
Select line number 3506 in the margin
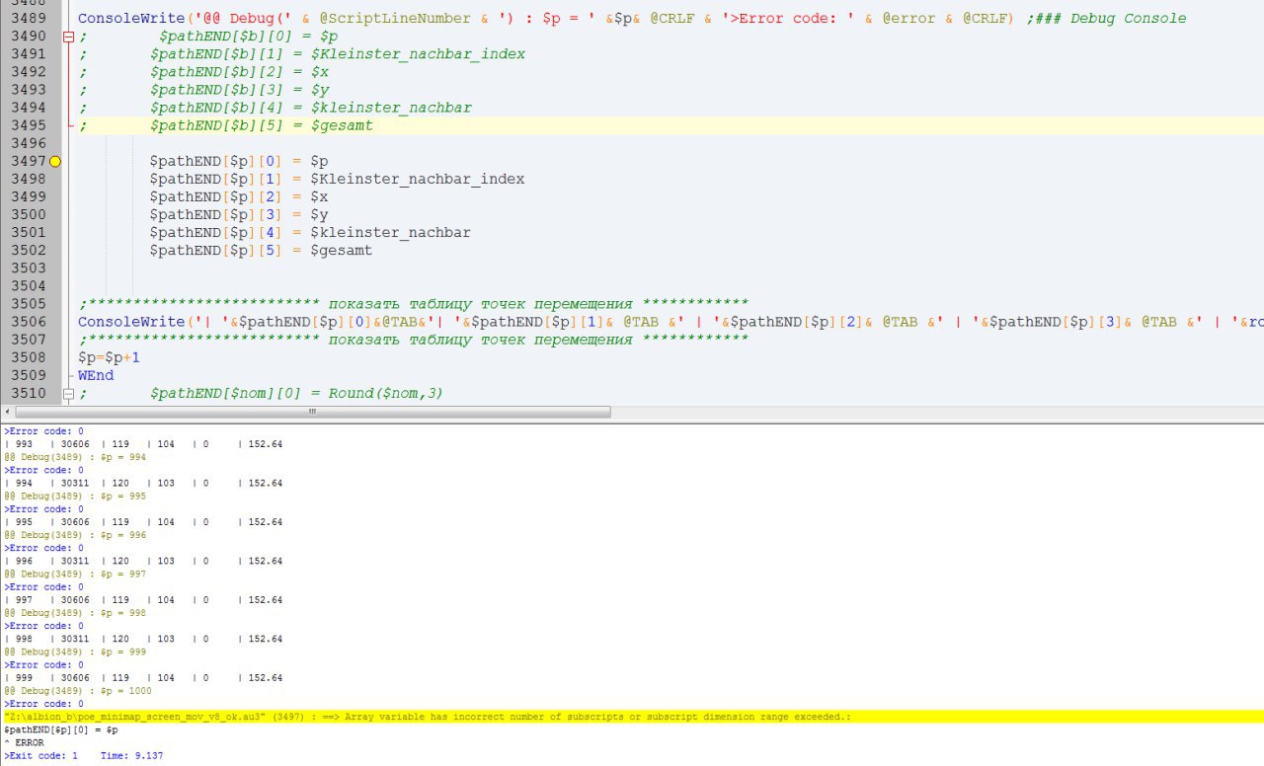pos(29,322)
